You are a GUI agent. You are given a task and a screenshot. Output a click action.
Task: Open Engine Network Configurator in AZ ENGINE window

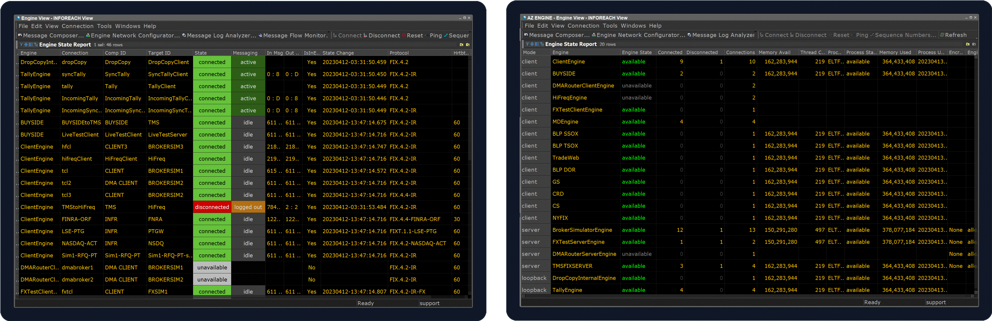(x=641, y=35)
